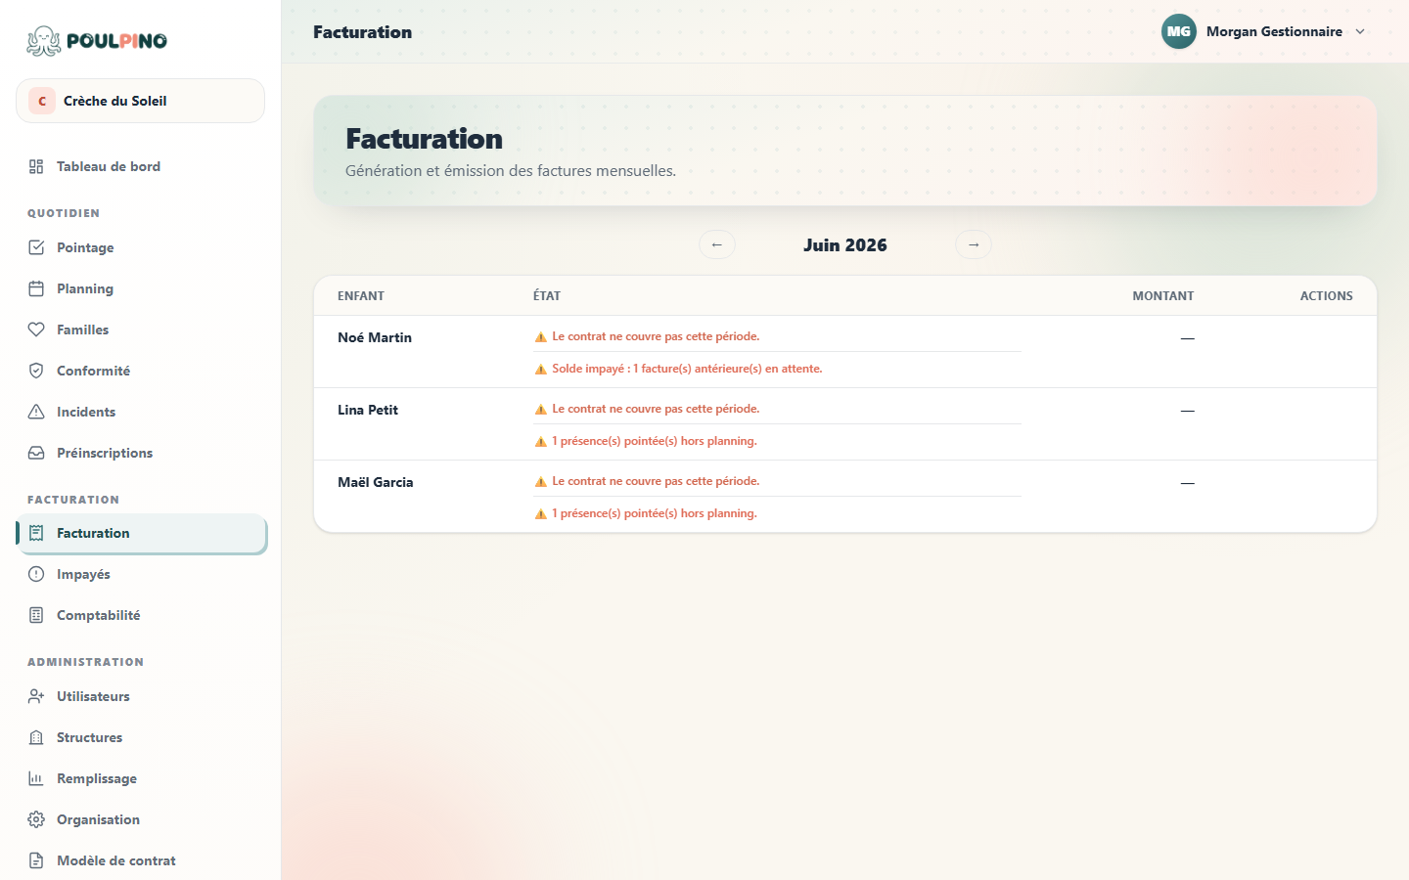This screenshot has height=880, width=1409.
Task: Open the Morgan Gestionnaire user menu chevron
Action: click(x=1360, y=31)
